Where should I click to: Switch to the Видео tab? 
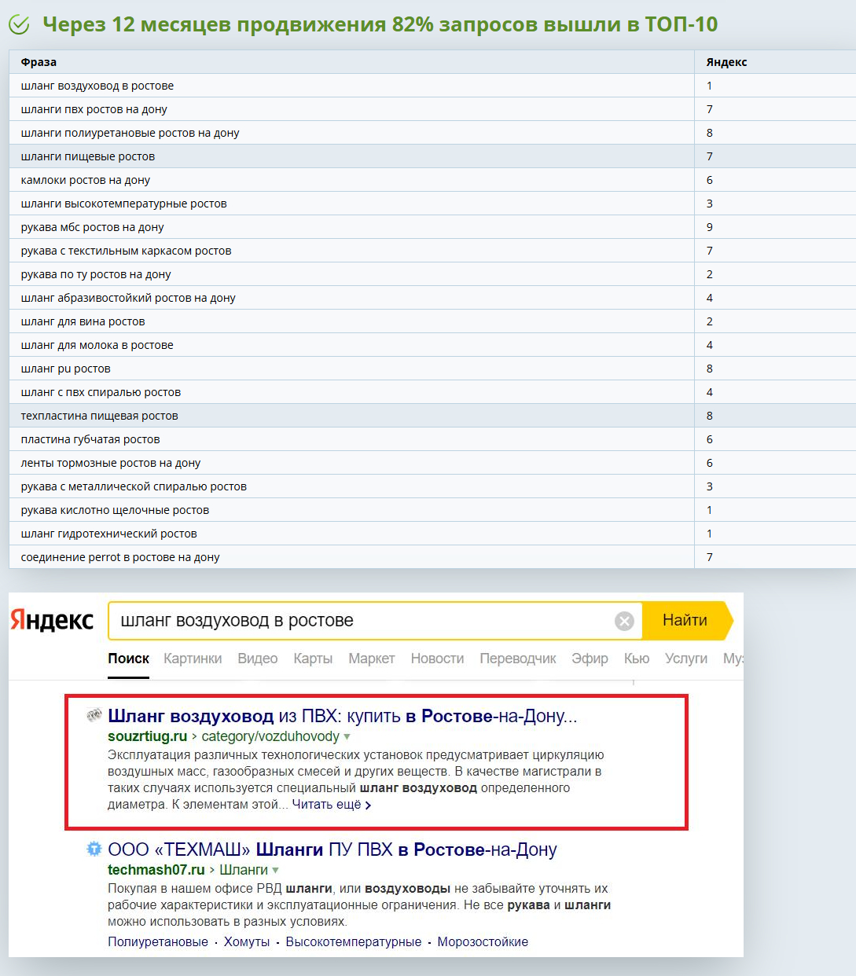pyautogui.click(x=258, y=659)
